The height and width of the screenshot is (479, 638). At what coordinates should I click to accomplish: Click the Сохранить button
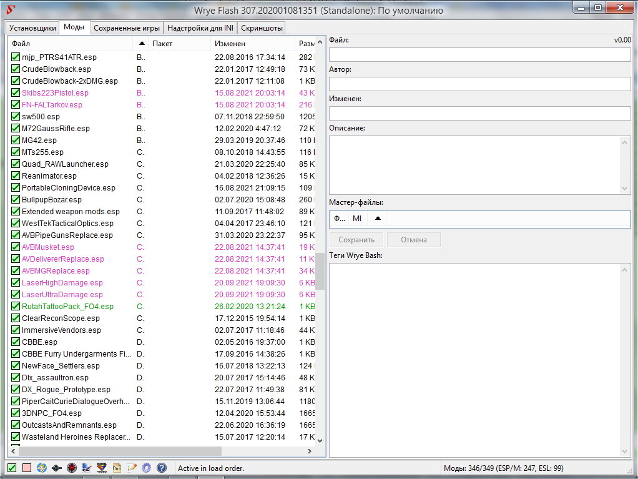tap(356, 240)
